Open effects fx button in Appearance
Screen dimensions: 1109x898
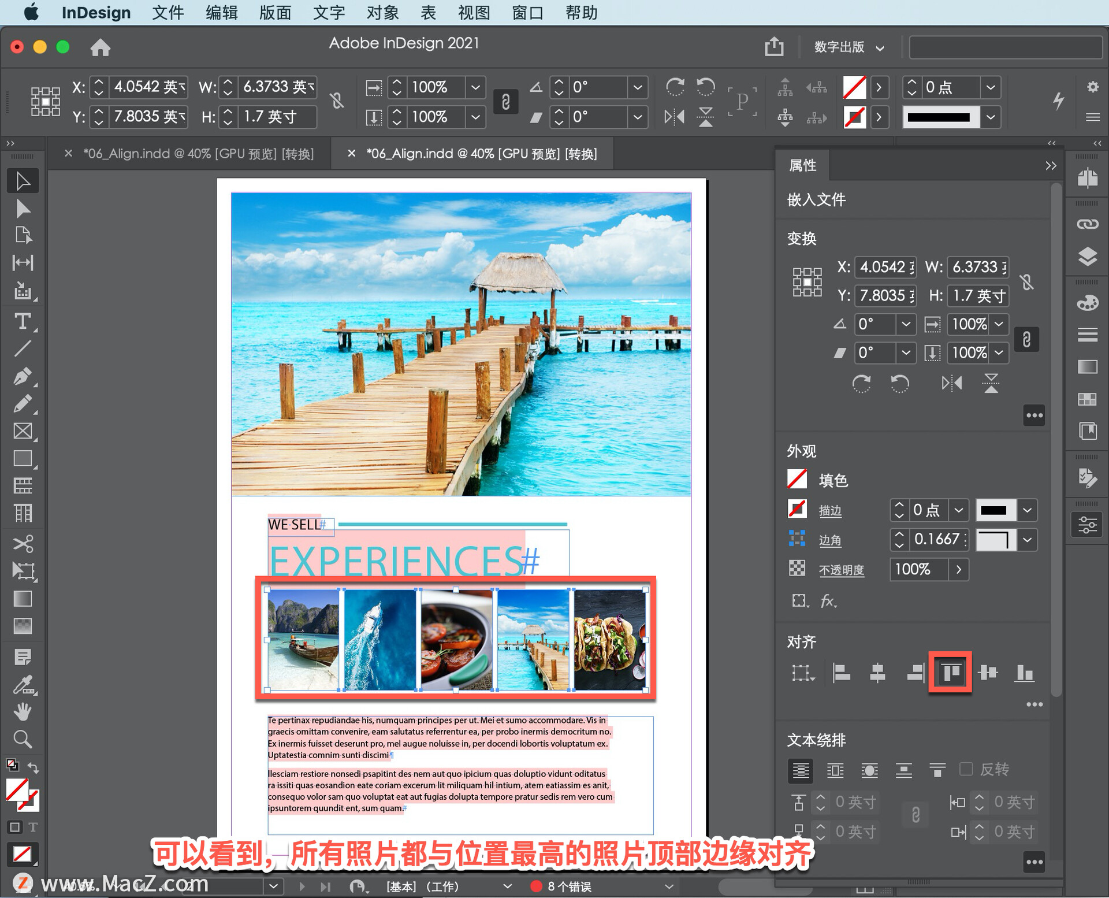click(x=828, y=601)
